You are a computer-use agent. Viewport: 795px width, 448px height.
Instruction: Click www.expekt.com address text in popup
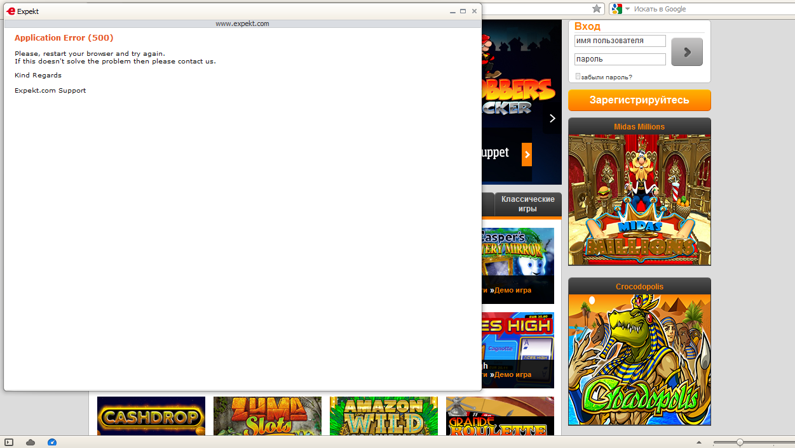[x=242, y=23]
